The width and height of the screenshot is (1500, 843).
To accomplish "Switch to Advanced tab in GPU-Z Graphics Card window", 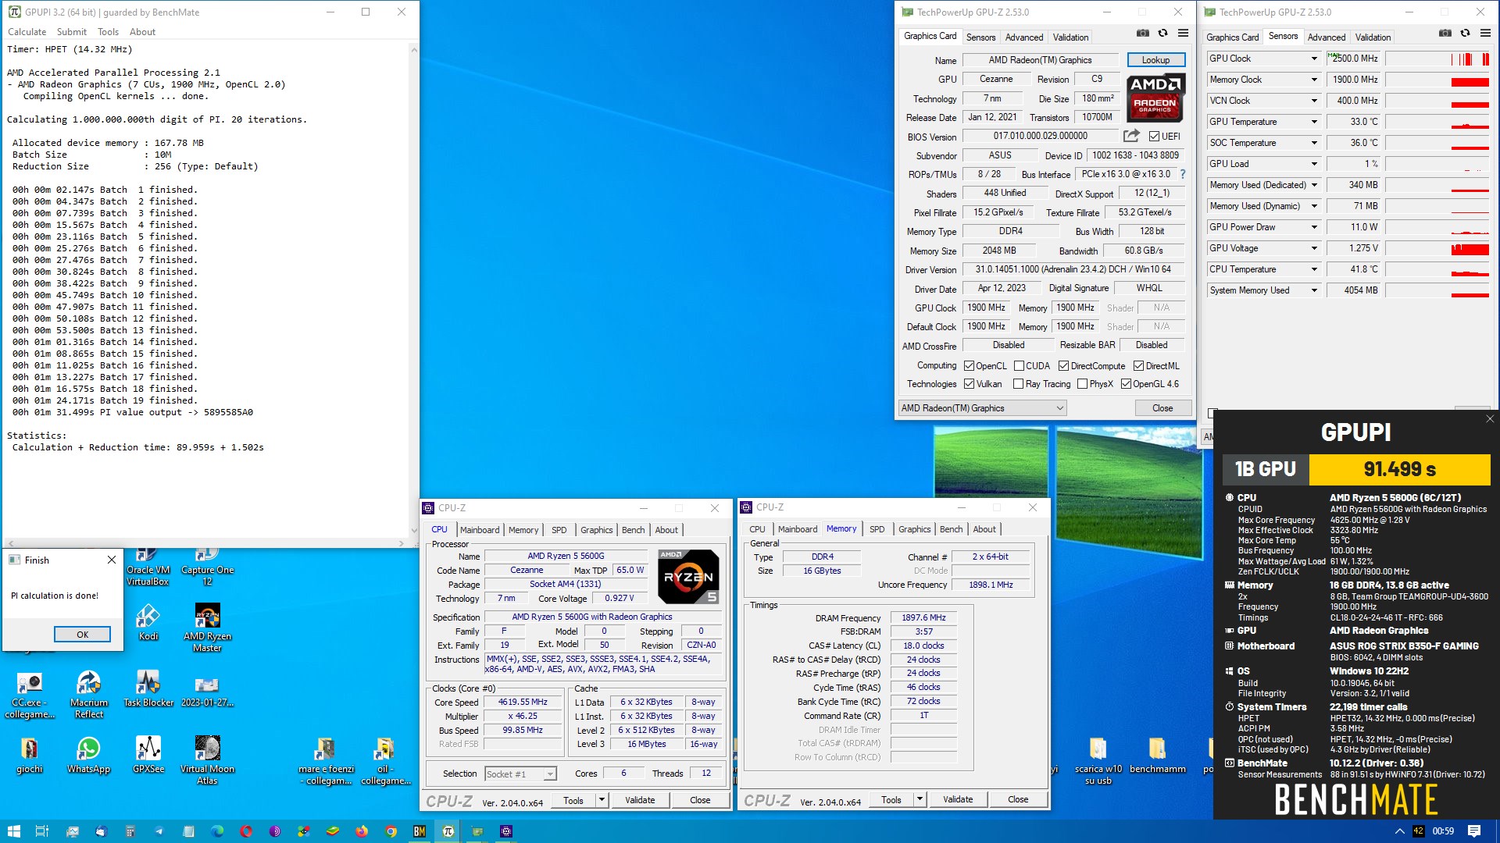I will tap(1023, 37).
